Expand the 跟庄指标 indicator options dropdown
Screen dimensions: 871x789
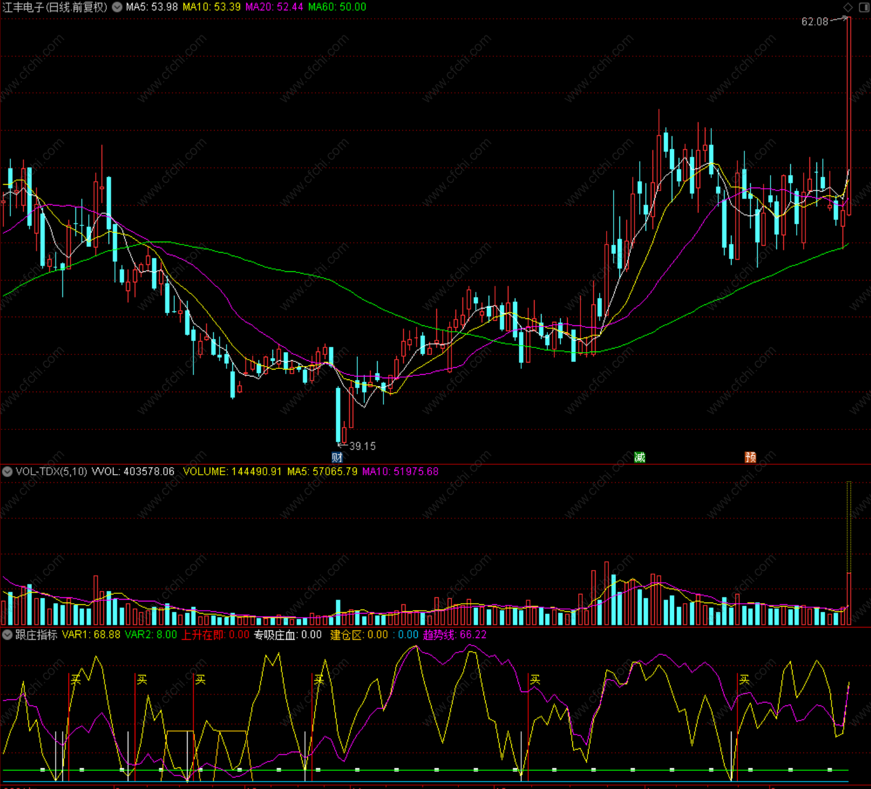point(8,635)
